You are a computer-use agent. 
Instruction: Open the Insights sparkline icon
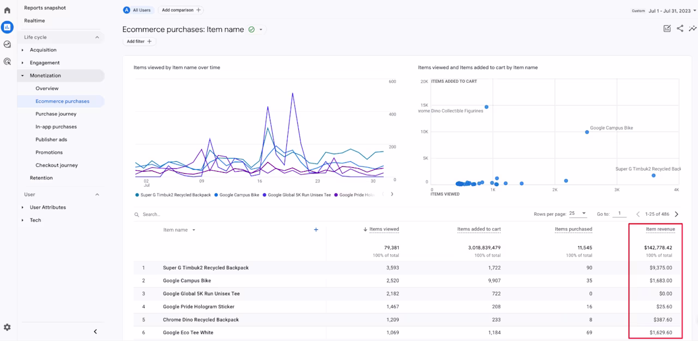click(x=693, y=28)
